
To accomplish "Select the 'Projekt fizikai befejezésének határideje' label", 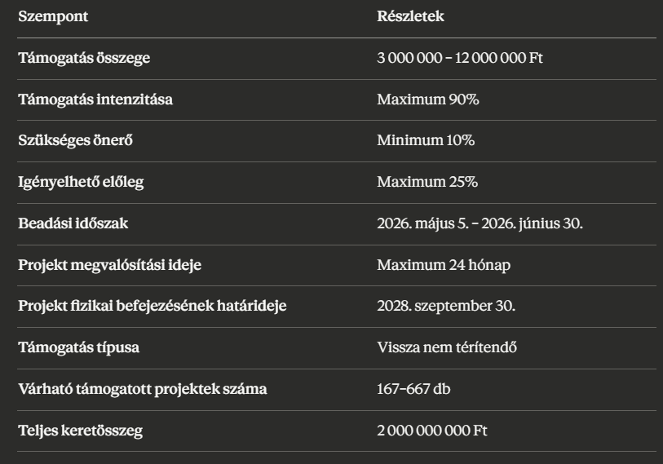I will coord(152,307).
